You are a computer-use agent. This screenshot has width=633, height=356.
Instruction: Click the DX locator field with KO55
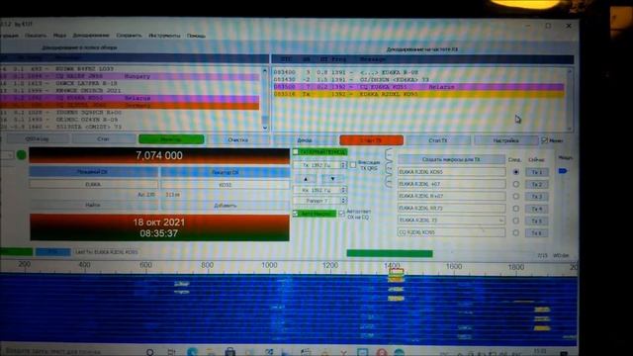pos(226,185)
